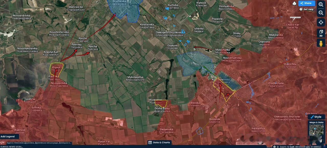The height and width of the screenshot is (148, 327).
Task: Click the info icon in status bar
Action: tap(274, 147)
